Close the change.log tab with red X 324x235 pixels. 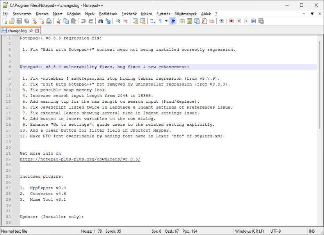tap(37, 30)
